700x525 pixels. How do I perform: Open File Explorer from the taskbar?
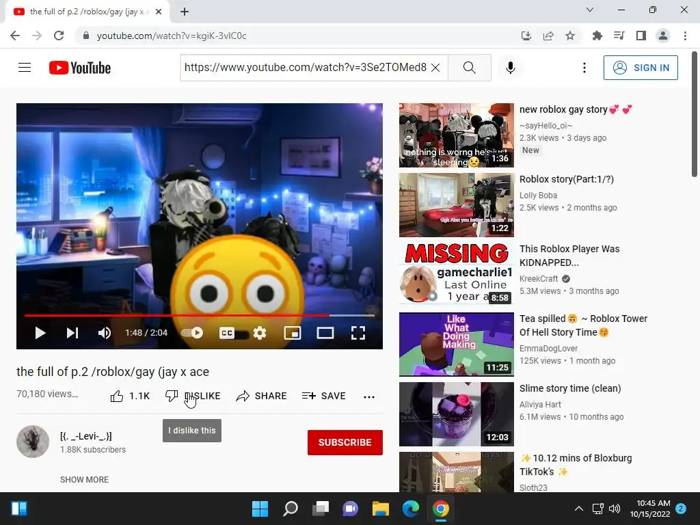coord(381,509)
